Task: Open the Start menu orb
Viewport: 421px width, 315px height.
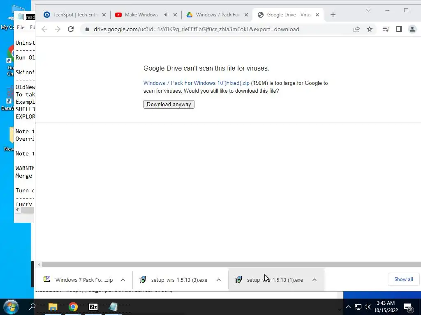Action: pyautogui.click(x=10, y=307)
